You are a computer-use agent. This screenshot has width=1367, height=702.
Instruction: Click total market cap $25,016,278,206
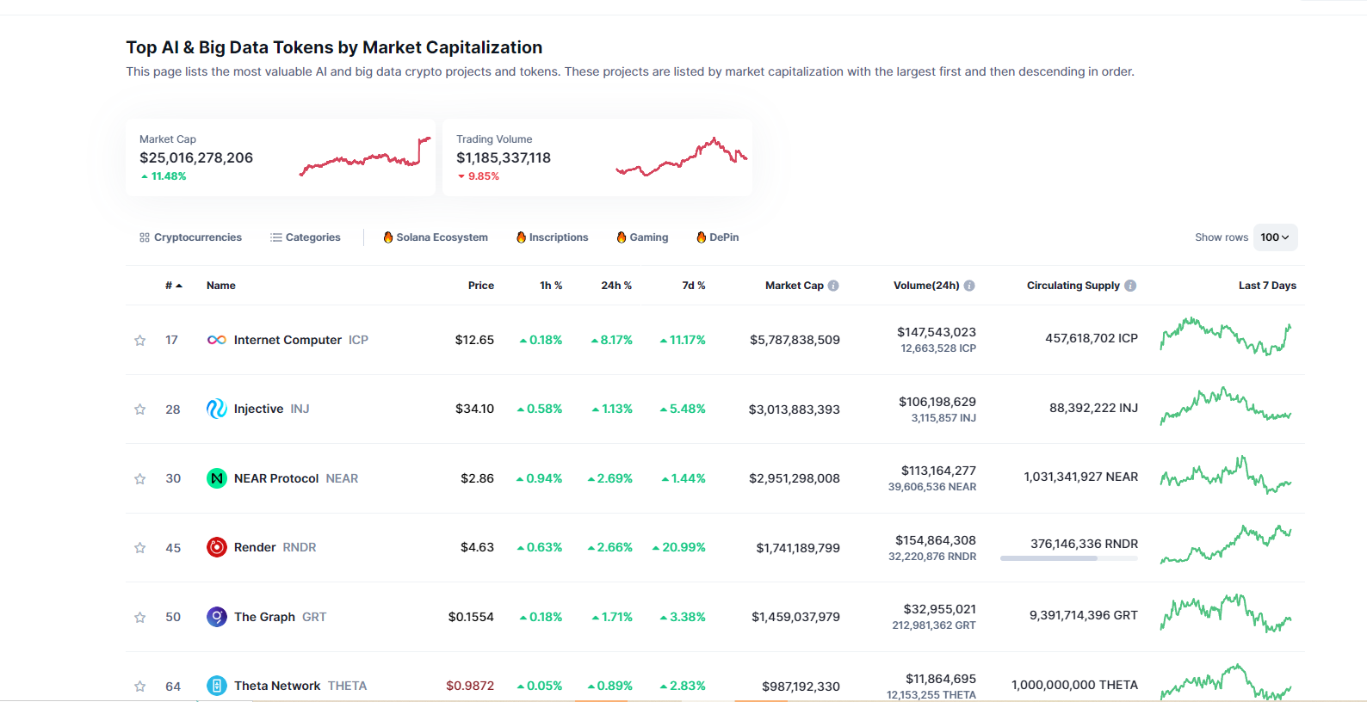pos(196,157)
